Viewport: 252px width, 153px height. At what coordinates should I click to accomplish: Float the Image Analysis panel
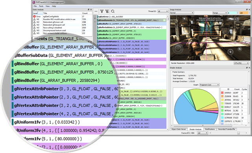point(247,9)
